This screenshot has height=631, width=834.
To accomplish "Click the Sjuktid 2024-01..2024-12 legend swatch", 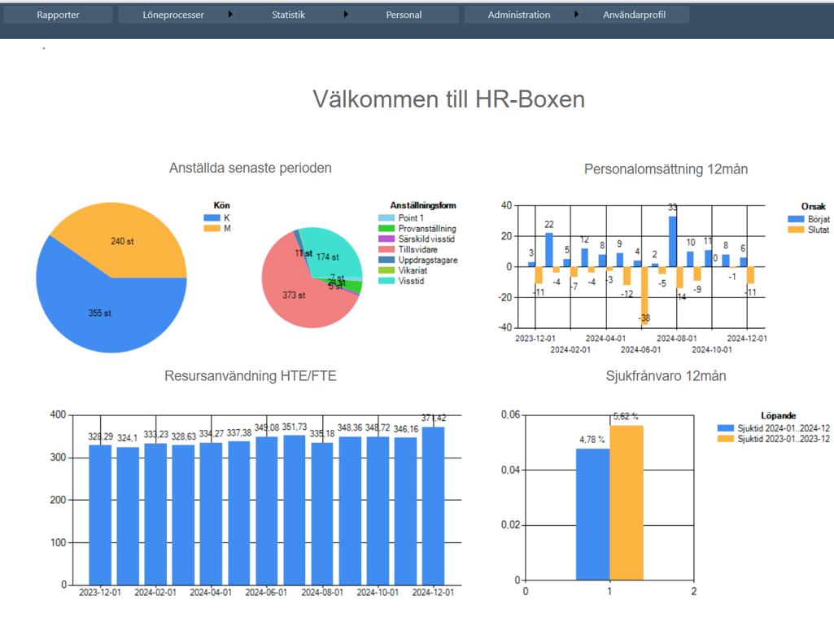I will (726, 428).
